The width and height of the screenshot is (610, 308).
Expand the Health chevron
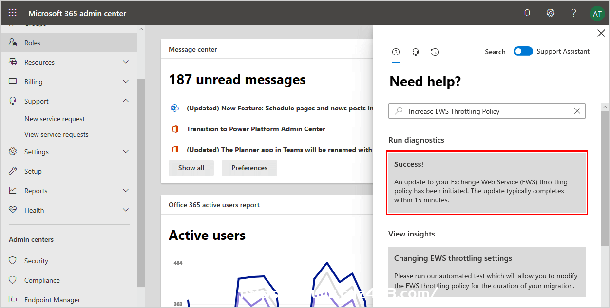pyautogui.click(x=126, y=210)
